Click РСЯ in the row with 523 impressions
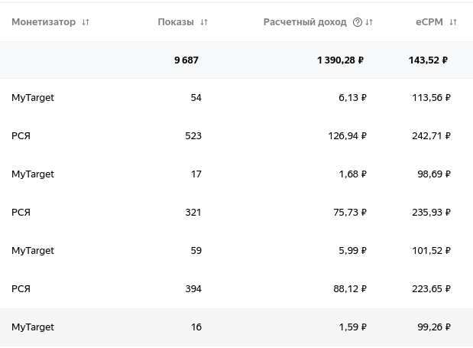The image size is (473, 348). tap(21, 136)
